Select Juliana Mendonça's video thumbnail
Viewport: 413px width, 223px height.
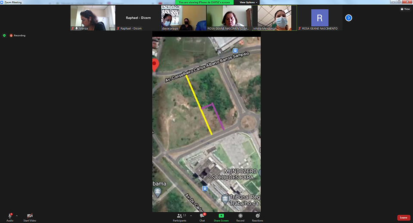click(x=274, y=18)
